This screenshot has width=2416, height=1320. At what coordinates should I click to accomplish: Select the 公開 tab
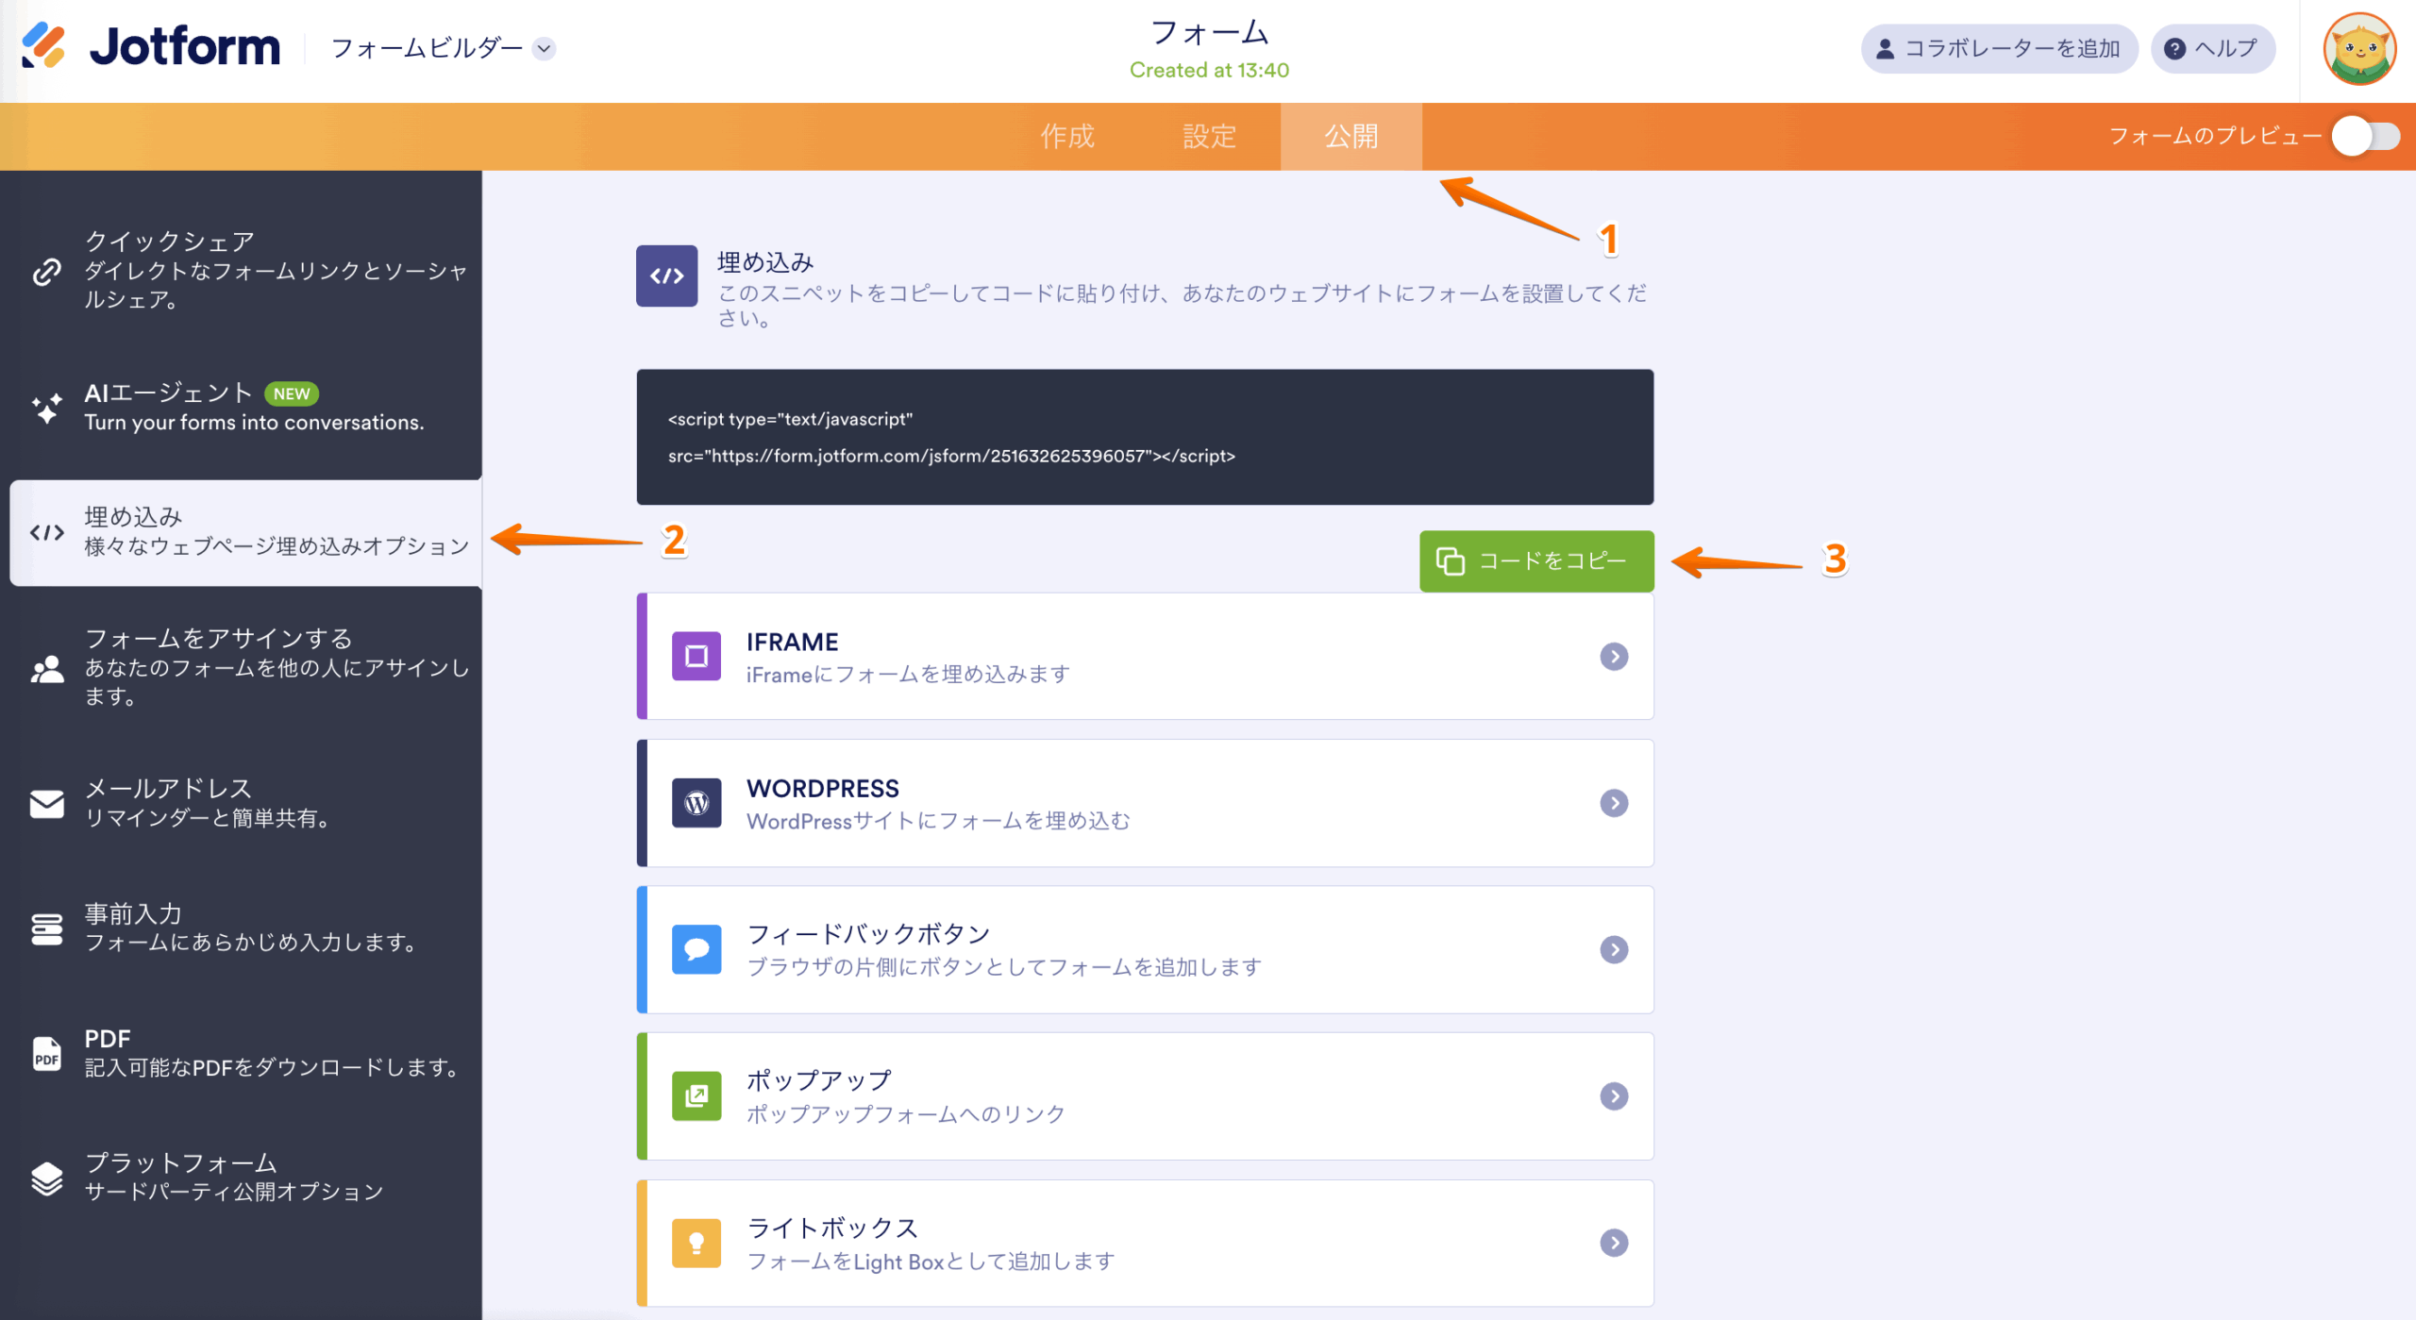click(x=1351, y=136)
